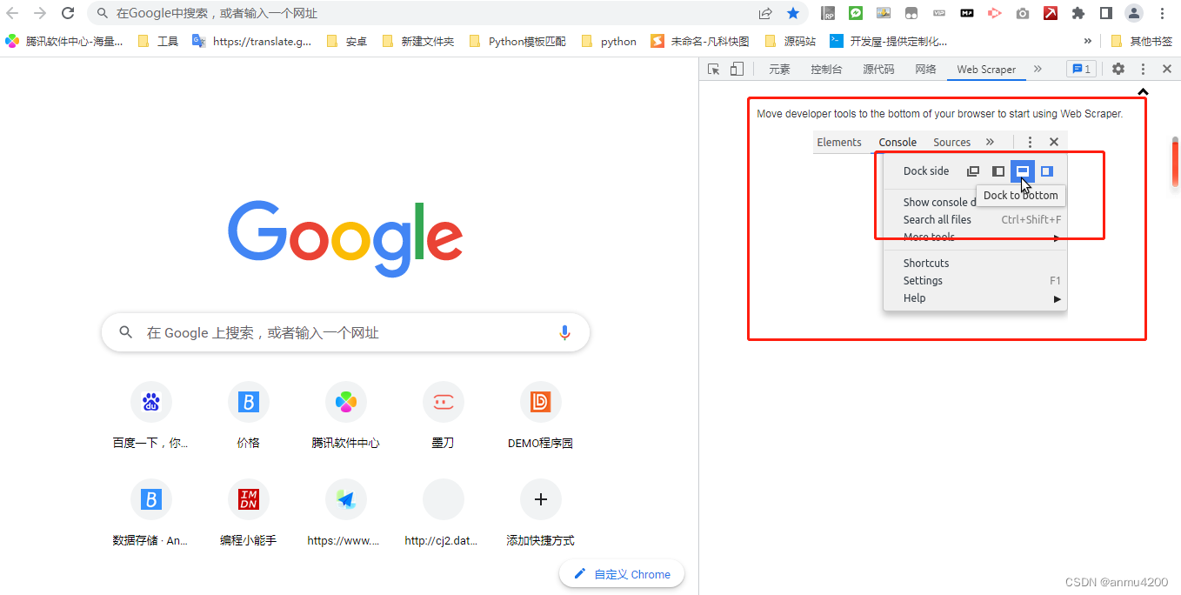
Task: Open the pink arrow recorder extension
Action: pos(995,13)
